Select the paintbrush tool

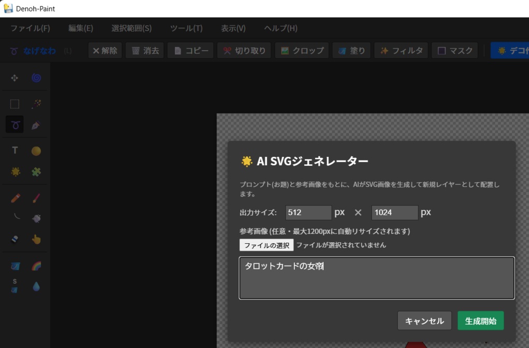tap(36, 198)
